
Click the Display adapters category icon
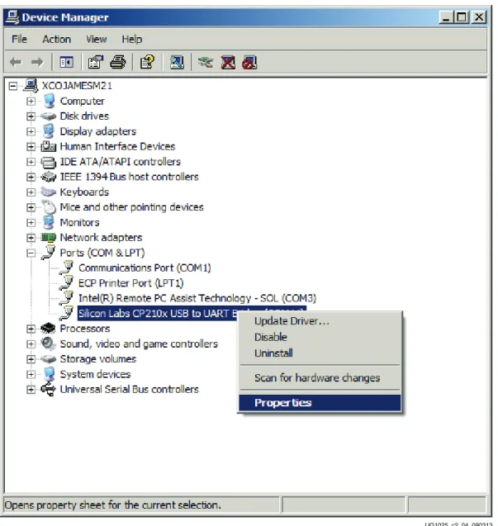pyautogui.click(x=49, y=131)
